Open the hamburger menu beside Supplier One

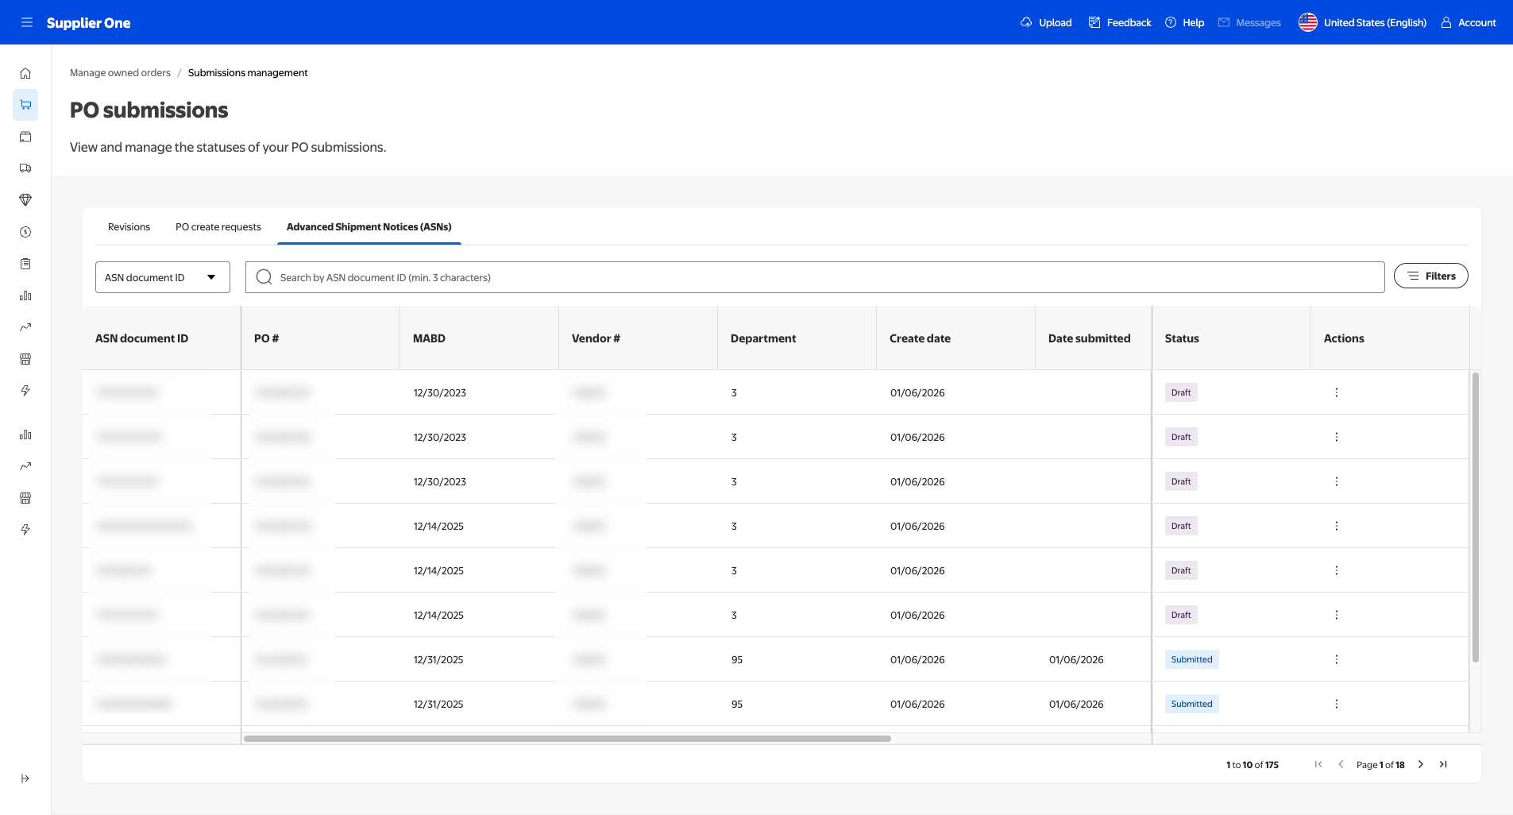click(x=26, y=22)
